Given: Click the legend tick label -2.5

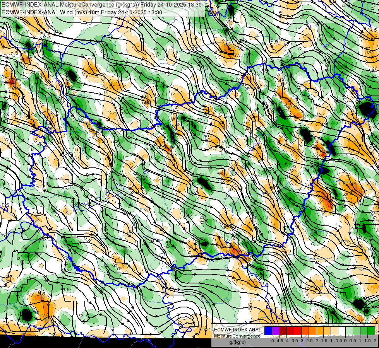Looking at the screenshot, I should (x=309, y=341).
